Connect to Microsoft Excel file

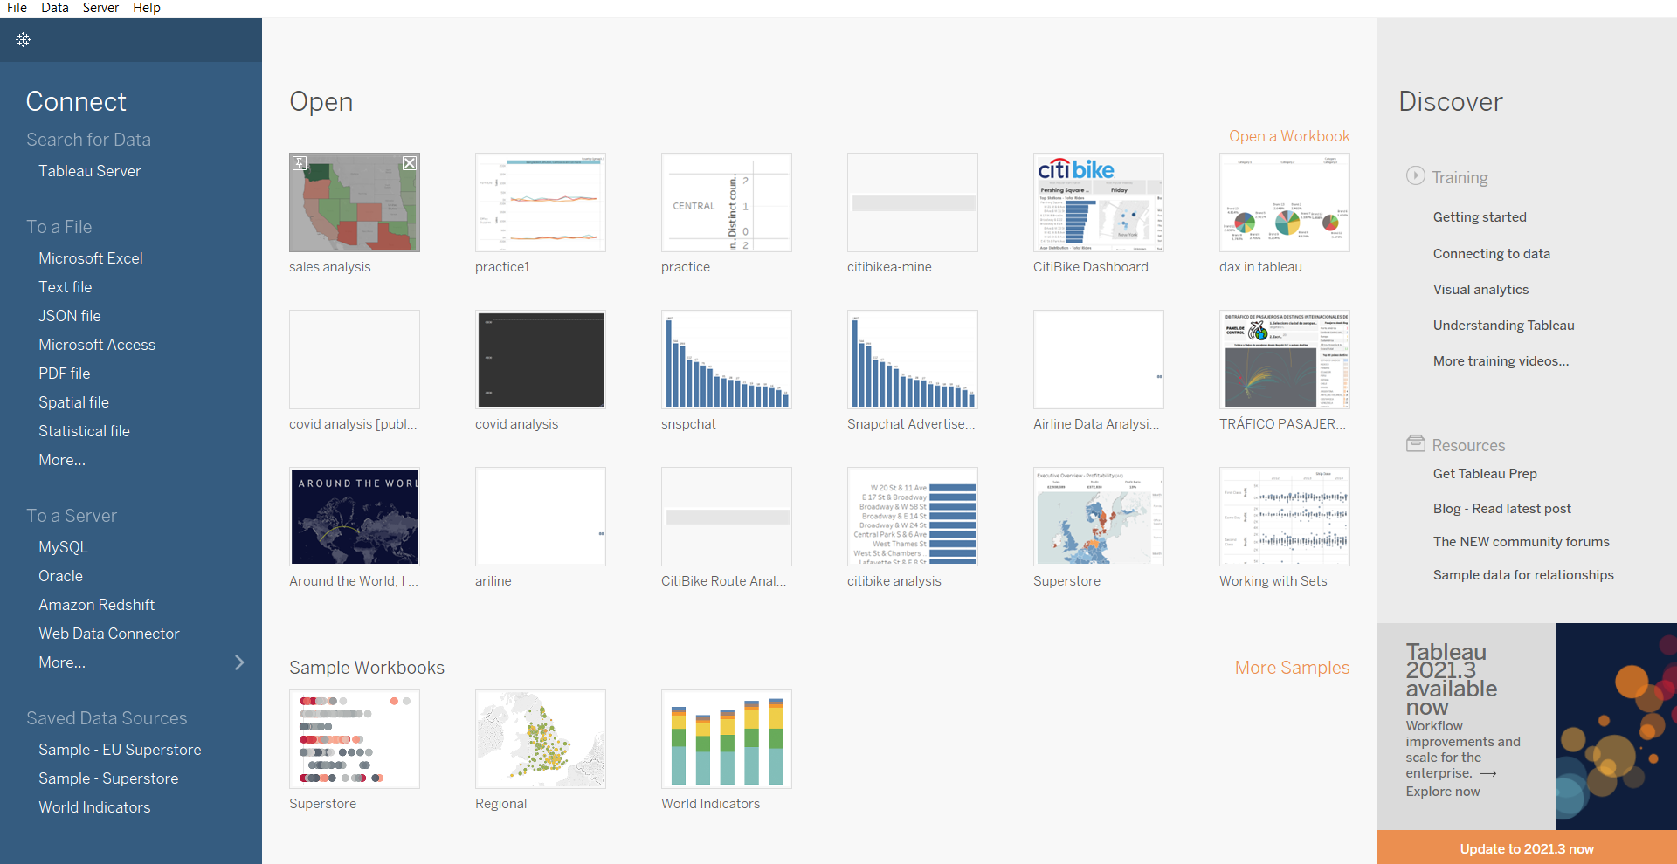pyautogui.click(x=91, y=258)
